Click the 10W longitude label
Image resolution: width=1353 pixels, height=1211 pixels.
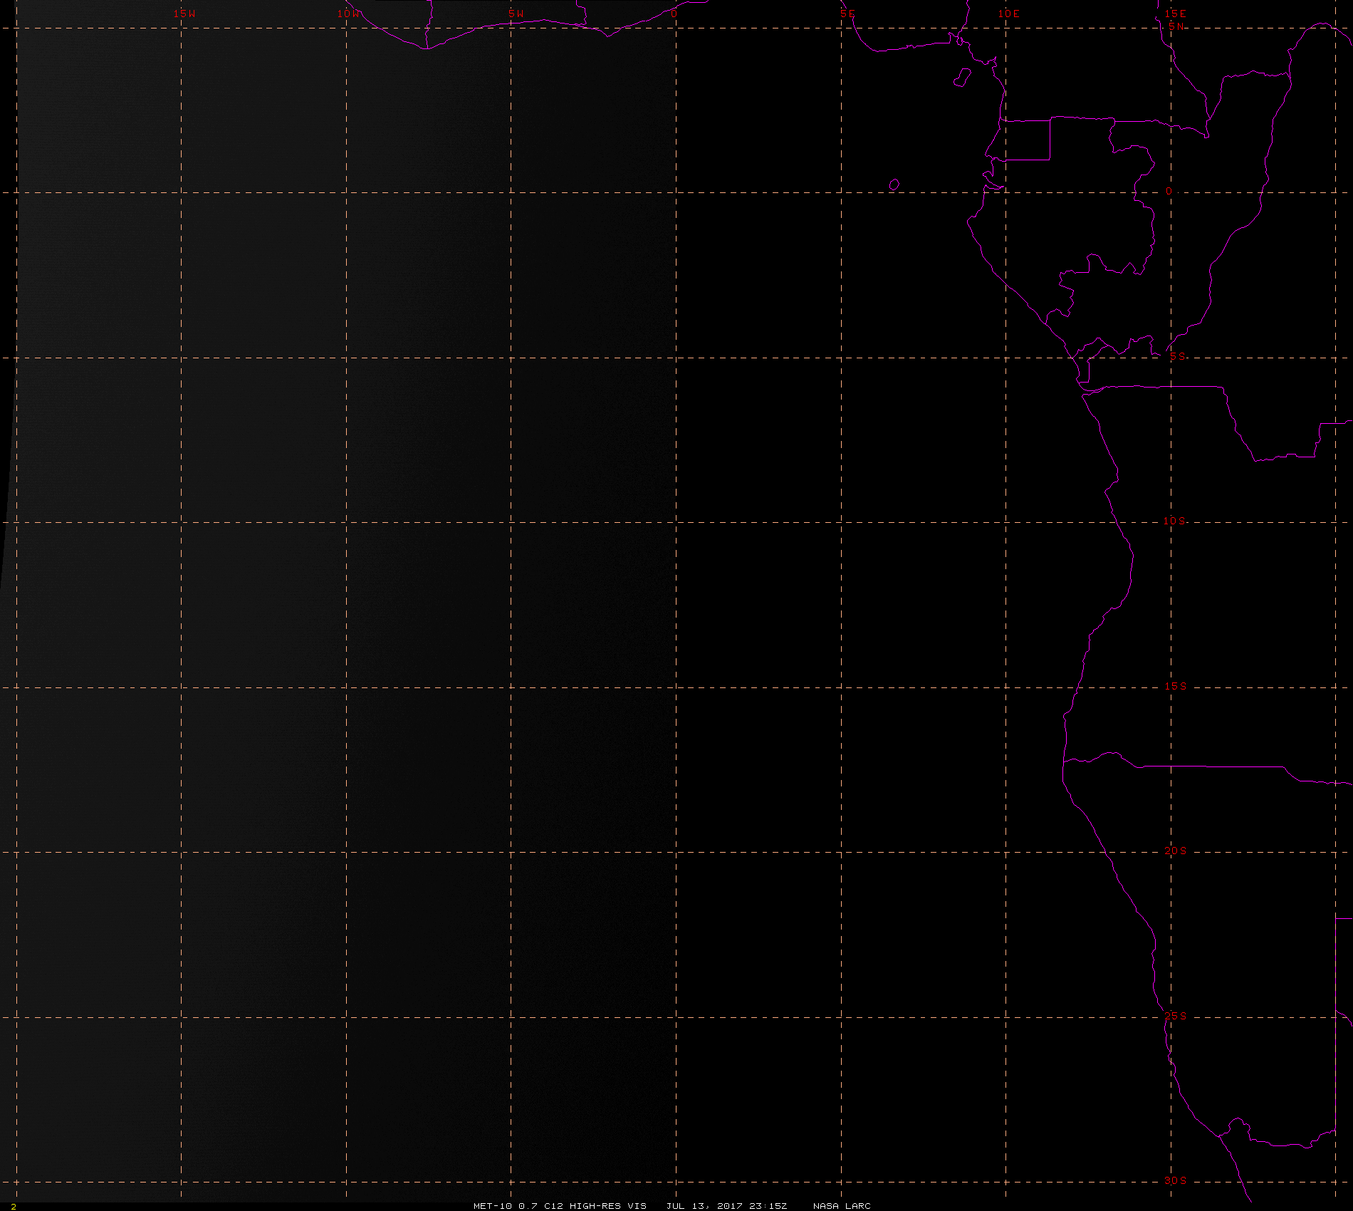coord(349,14)
